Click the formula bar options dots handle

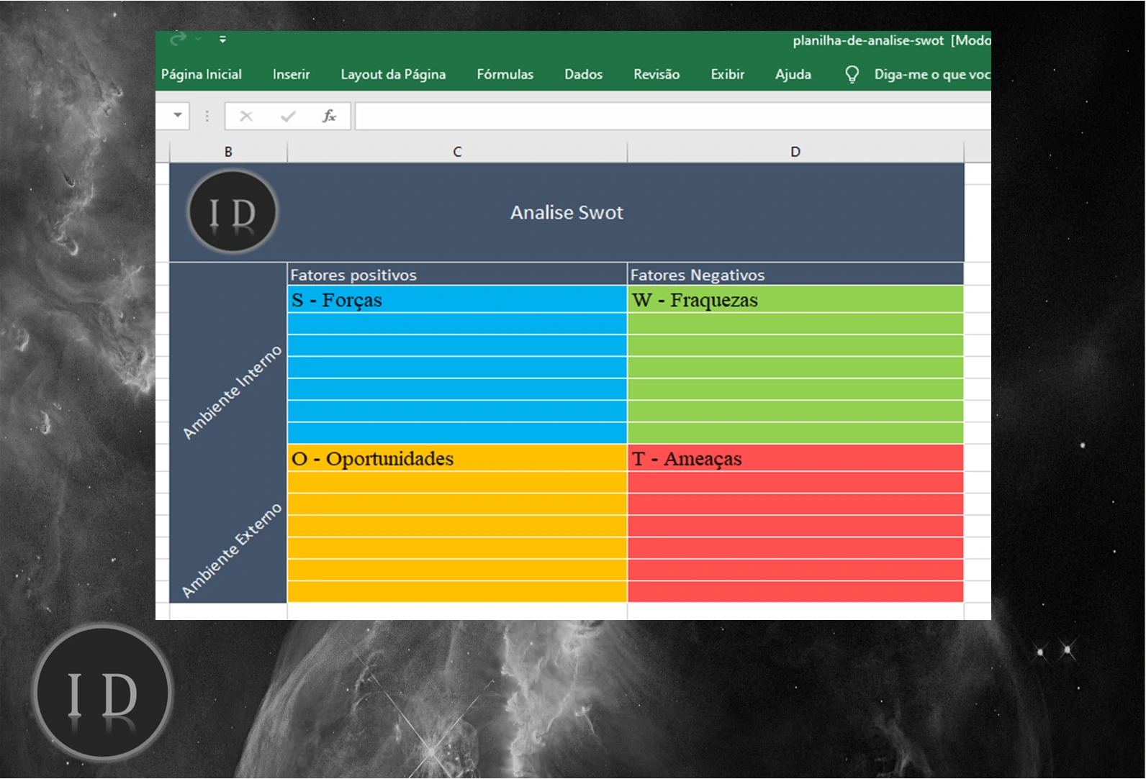207,116
